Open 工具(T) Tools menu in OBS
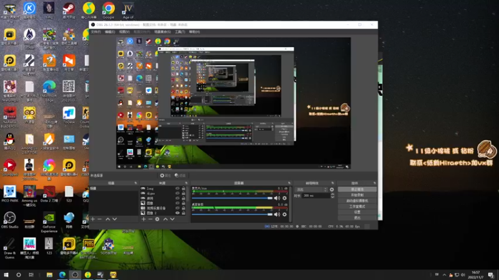Image resolution: width=499 pixels, height=280 pixels. coord(180,32)
